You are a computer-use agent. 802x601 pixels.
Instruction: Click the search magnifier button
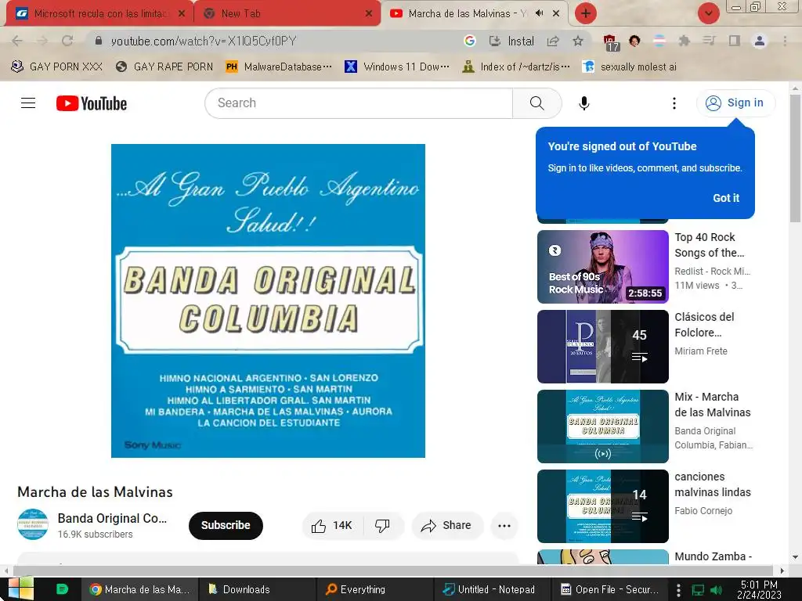(x=537, y=103)
